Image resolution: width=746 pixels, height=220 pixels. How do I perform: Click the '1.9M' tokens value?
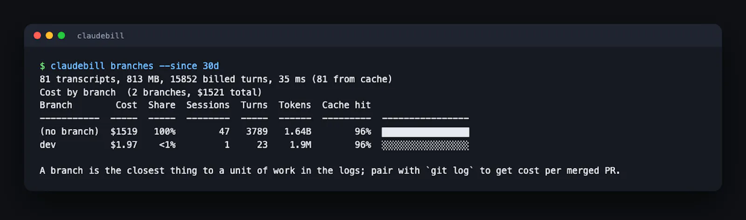301,145
